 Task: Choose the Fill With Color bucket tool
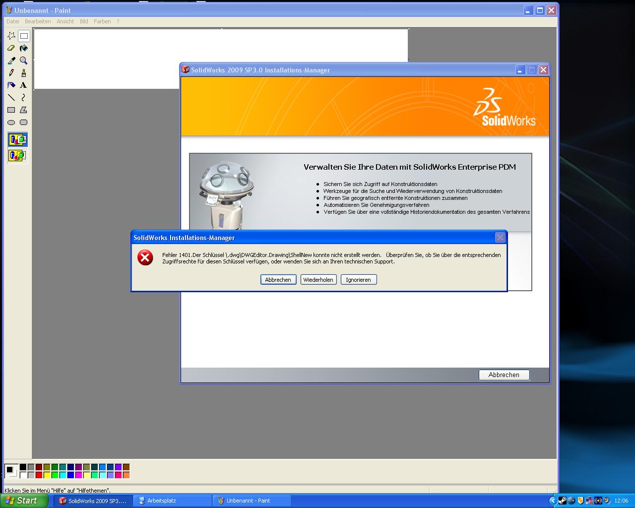pyautogui.click(x=24, y=48)
